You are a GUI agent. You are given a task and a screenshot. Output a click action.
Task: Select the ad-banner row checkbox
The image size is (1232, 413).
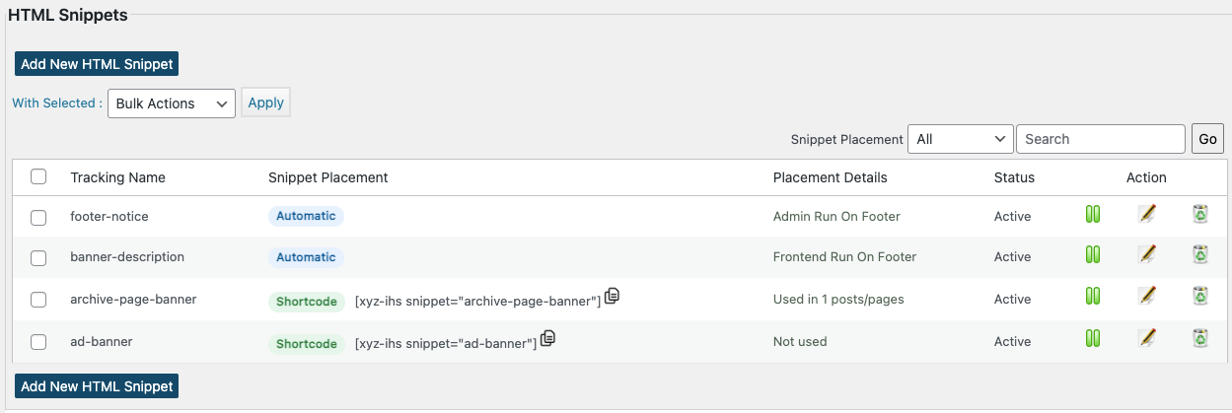pos(38,343)
